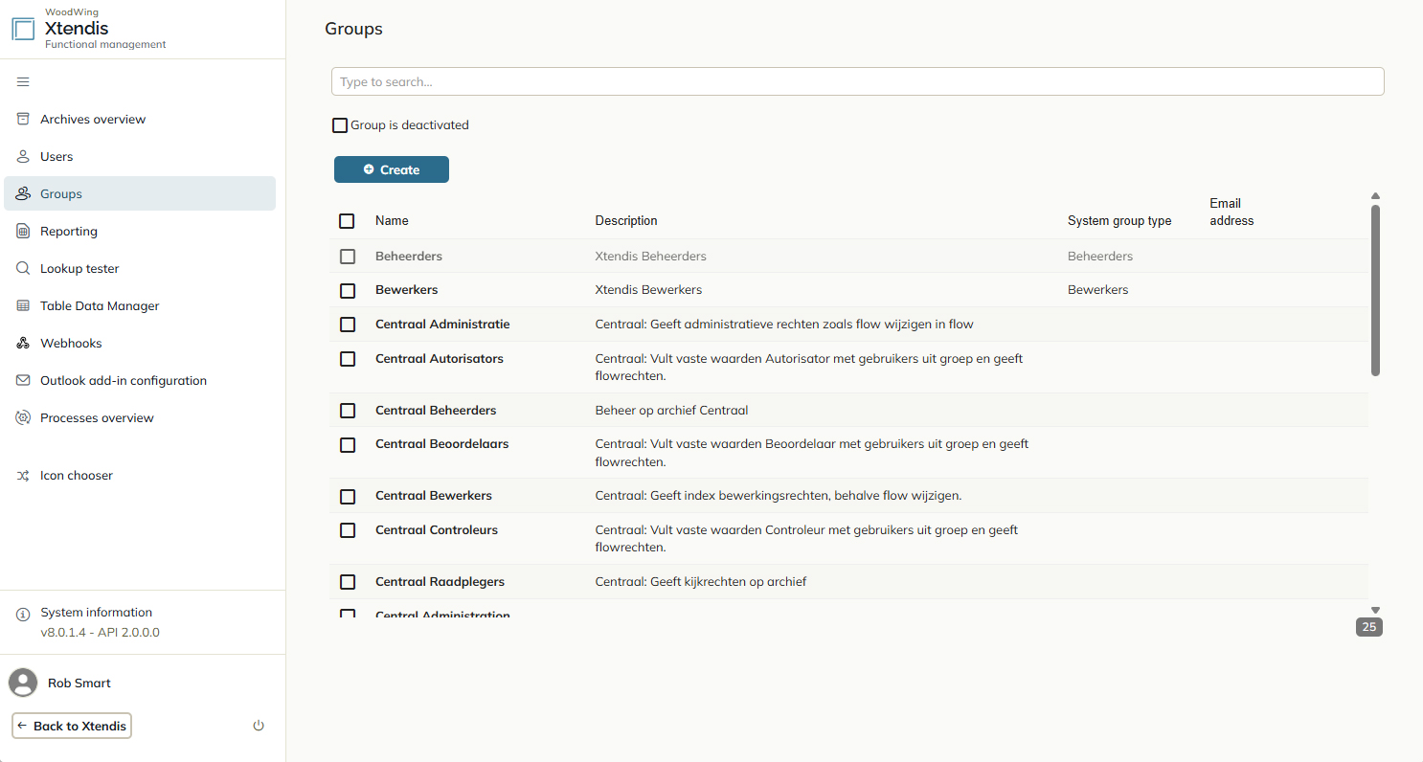This screenshot has width=1423, height=762.
Task: Click the Users person icon
Action: 23,157
